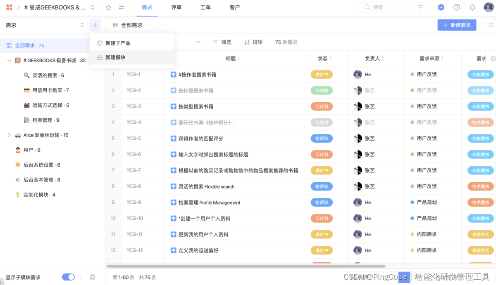Click 技术需求 type tag of YCG-8
Viewport: 496px width, 285px height.
pyautogui.click(x=481, y=186)
